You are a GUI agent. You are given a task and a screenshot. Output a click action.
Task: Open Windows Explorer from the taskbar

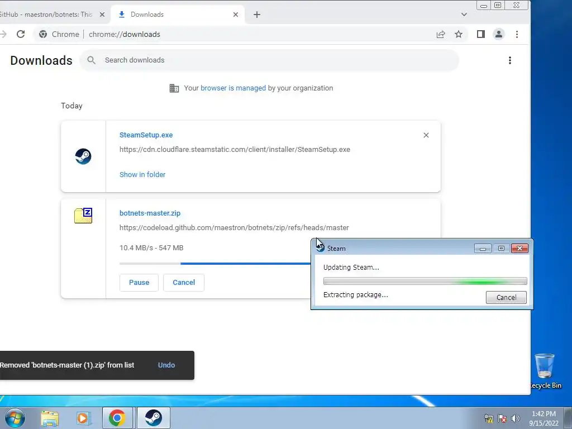coord(50,418)
